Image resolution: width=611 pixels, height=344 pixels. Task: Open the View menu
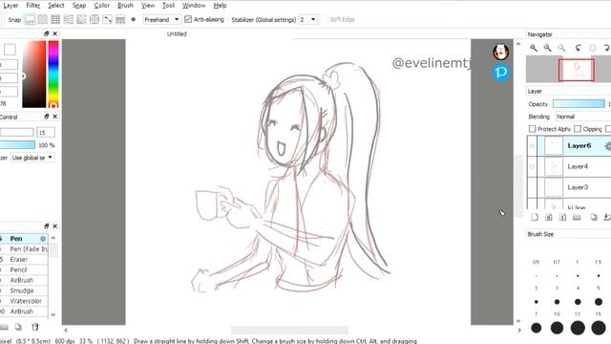(148, 6)
